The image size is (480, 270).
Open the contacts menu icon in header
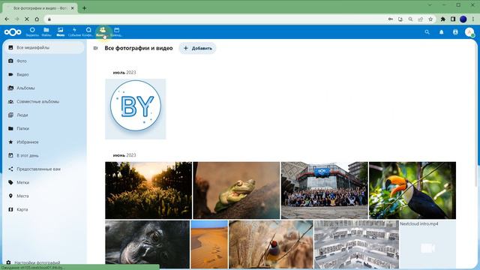click(x=455, y=31)
